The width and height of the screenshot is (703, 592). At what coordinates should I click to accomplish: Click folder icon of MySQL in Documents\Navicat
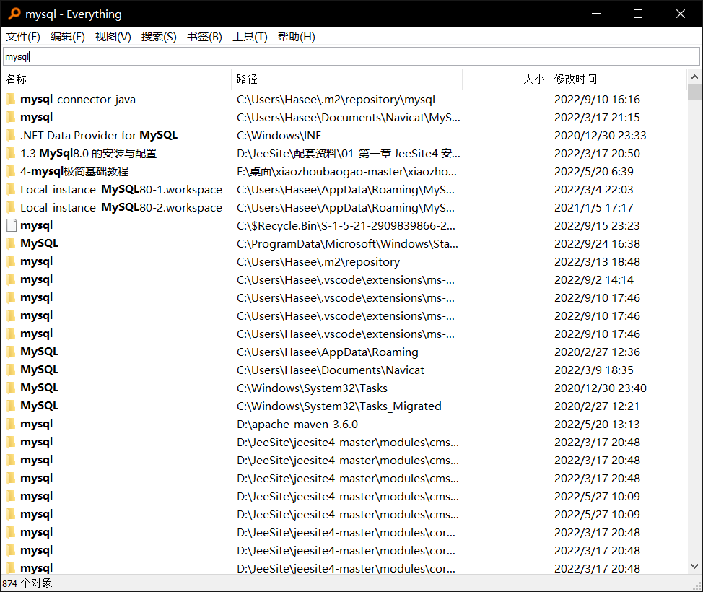point(12,370)
